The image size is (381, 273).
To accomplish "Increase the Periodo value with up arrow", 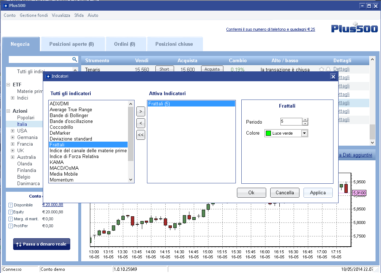I will pos(305,120).
